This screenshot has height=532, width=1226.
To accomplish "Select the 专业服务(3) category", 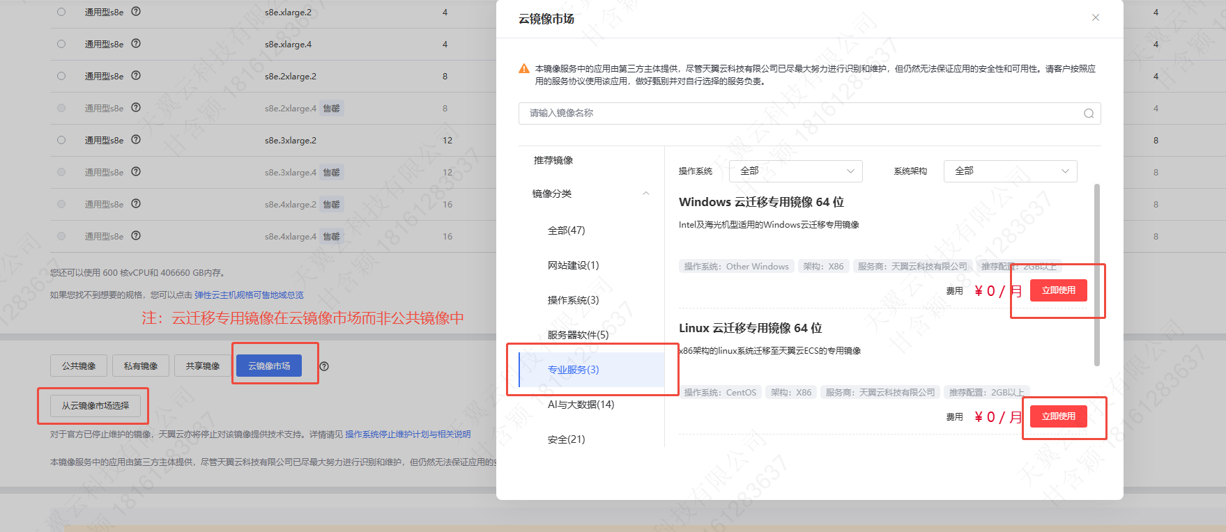I will pos(591,370).
